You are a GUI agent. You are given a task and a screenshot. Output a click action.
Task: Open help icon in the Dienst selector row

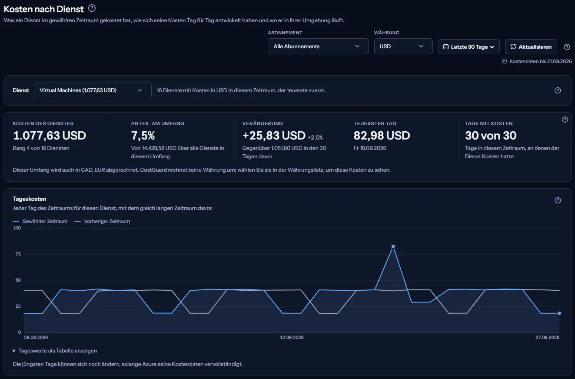(558, 90)
